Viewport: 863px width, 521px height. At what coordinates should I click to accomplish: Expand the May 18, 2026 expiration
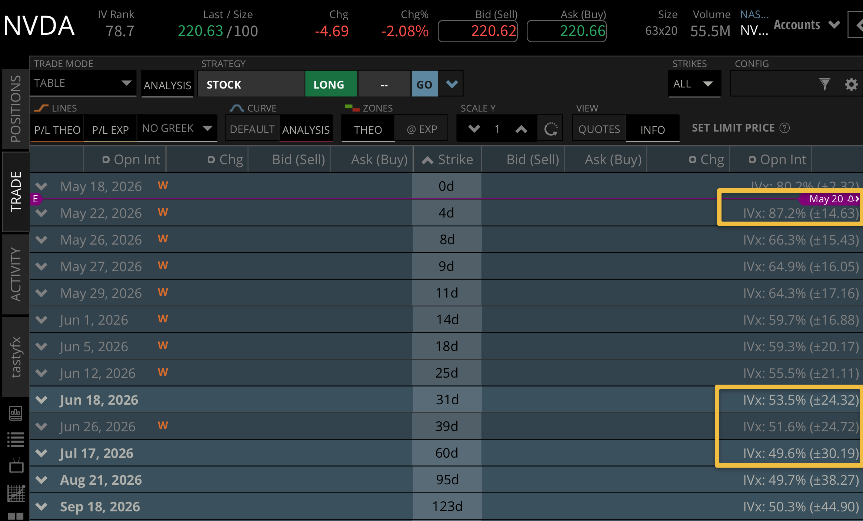[x=41, y=186]
